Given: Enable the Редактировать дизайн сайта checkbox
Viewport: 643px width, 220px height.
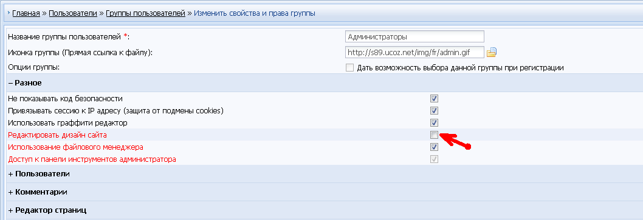Looking at the screenshot, I should 435,135.
